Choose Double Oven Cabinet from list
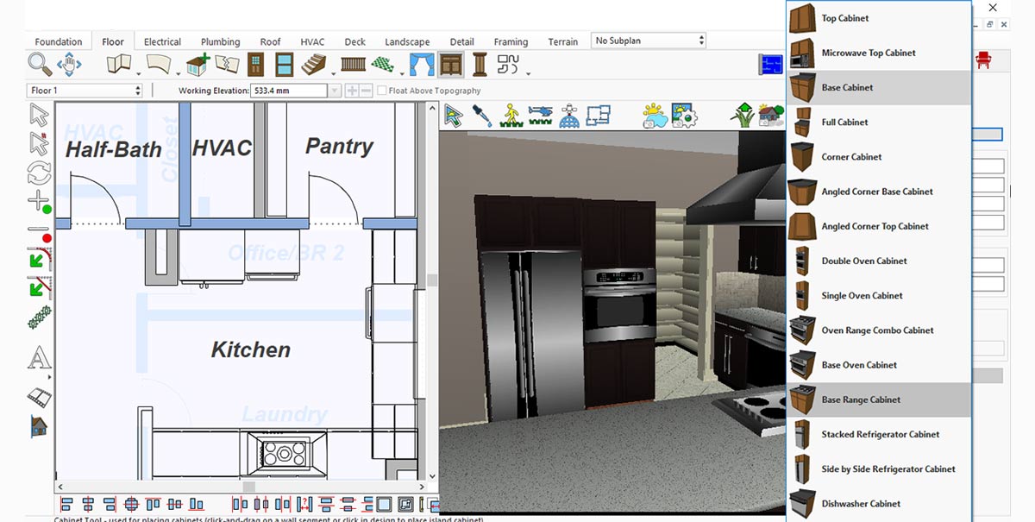Viewport: 1035px width, 522px height. pyautogui.click(x=863, y=261)
